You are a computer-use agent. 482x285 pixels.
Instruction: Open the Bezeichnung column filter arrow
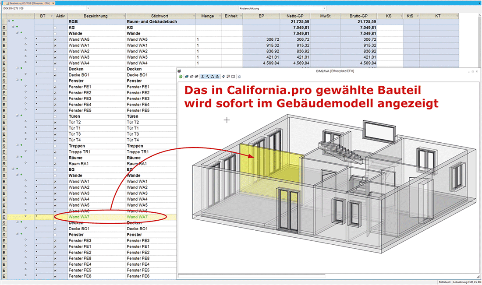click(x=124, y=16)
